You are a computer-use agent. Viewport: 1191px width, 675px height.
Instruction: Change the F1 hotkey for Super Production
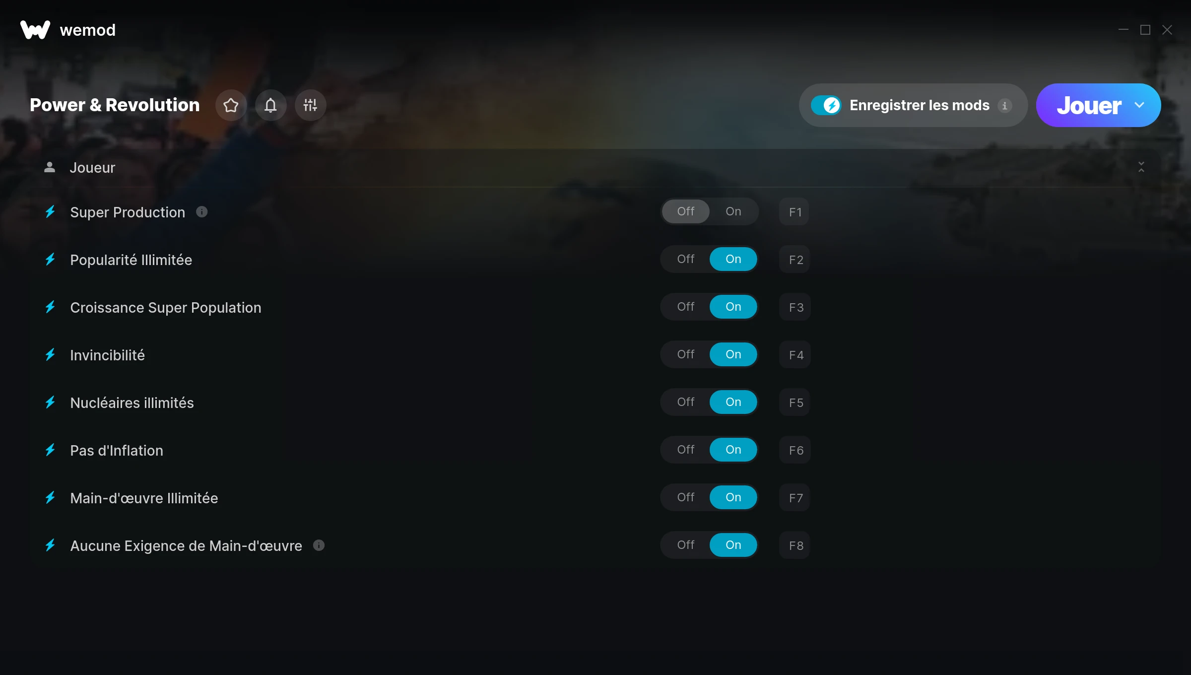click(x=795, y=212)
